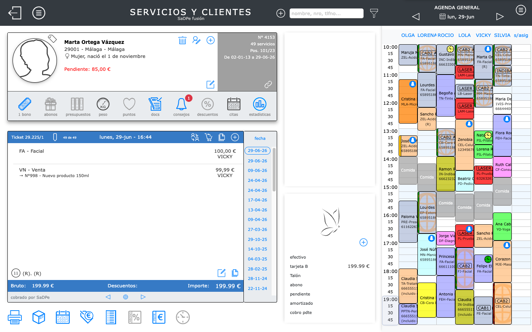This screenshot has width=532, height=332.
Task: Open consejos bell with notification
Action: coord(181,107)
